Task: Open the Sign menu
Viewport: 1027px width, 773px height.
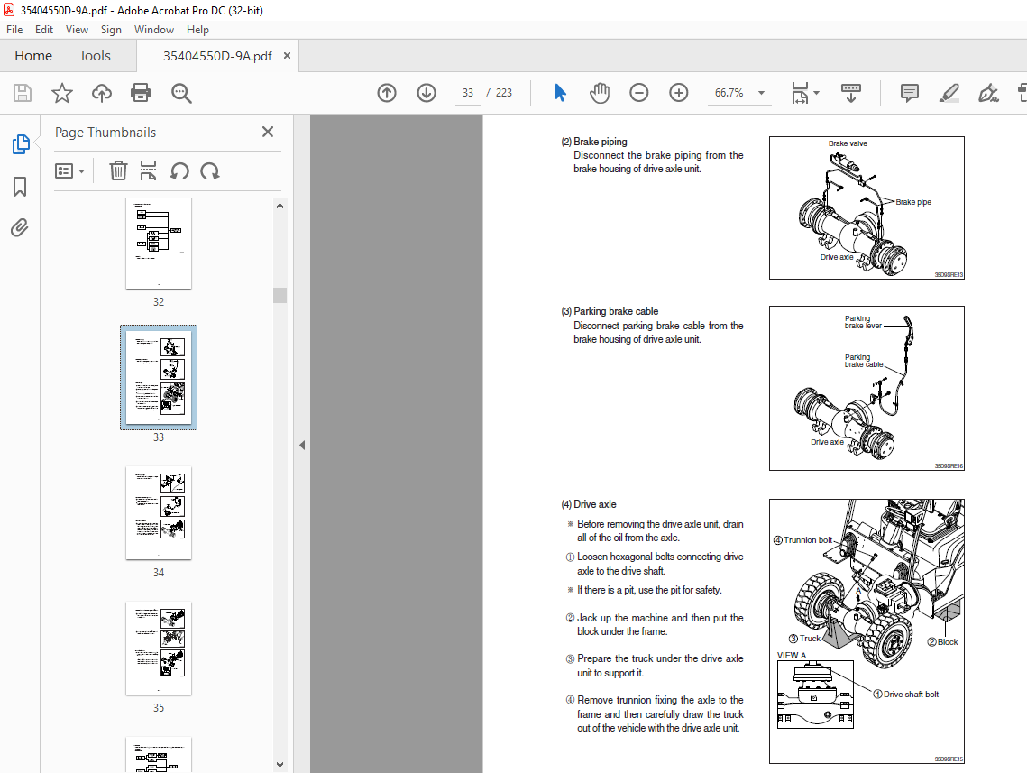Action: pyautogui.click(x=111, y=30)
